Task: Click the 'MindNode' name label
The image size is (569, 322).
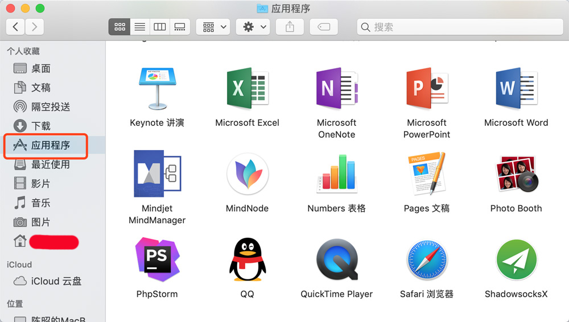Action: [248, 208]
